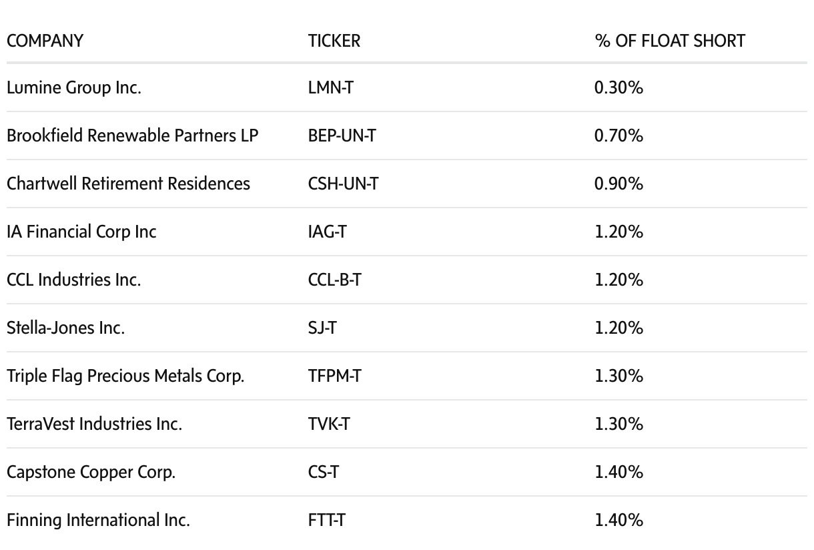Click the BEP-UN-T ticker symbol
The height and width of the screenshot is (550, 814).
(x=342, y=135)
